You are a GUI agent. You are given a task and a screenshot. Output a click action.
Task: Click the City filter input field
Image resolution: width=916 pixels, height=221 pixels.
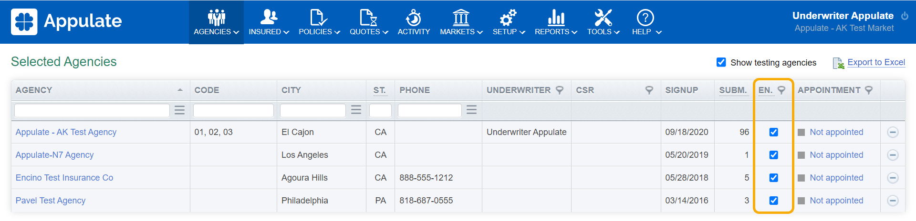point(312,110)
